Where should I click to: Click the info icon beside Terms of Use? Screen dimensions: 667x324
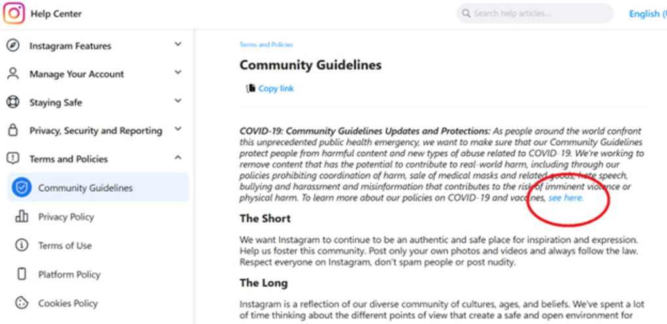pyautogui.click(x=22, y=245)
